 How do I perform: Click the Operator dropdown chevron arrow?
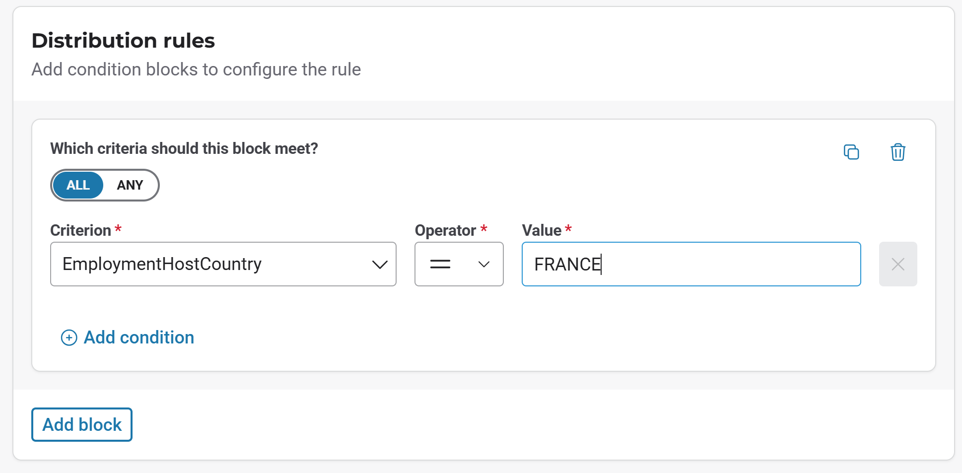pos(484,265)
